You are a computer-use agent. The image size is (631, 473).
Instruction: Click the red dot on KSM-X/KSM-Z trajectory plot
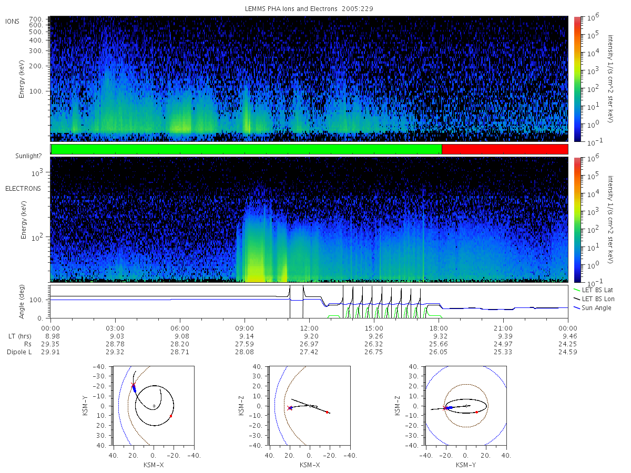(327, 412)
